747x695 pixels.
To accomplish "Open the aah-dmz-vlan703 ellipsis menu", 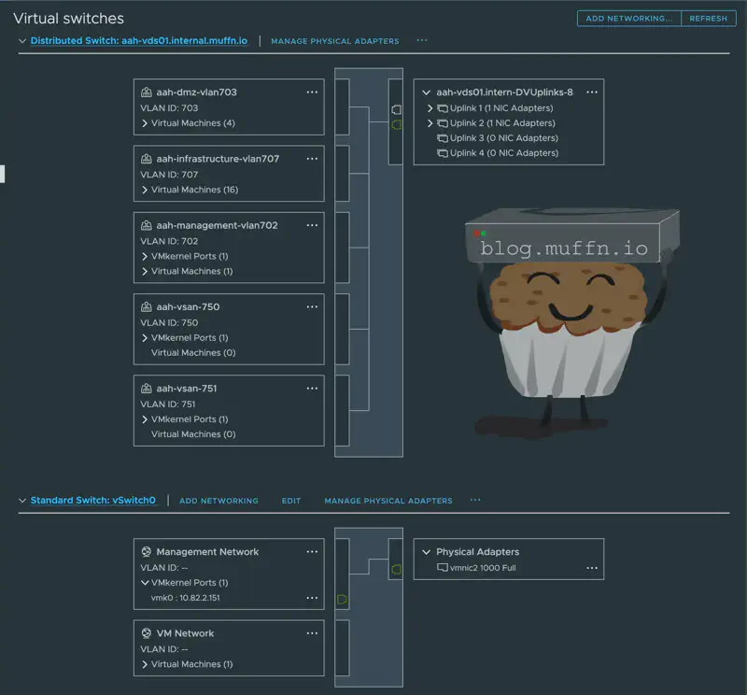I will (312, 92).
